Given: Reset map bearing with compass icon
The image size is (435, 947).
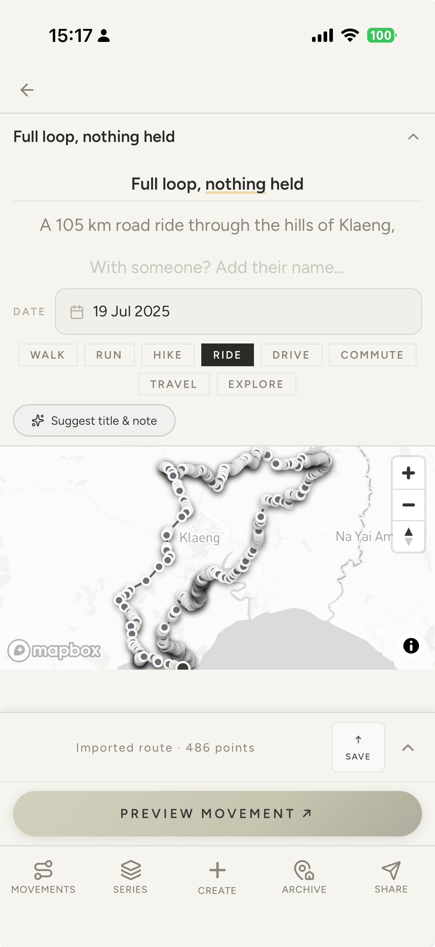Looking at the screenshot, I should [x=408, y=536].
